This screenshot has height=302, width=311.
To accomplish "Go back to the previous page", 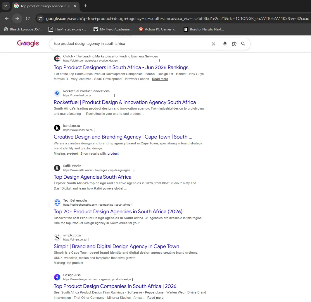I will point(7,18).
